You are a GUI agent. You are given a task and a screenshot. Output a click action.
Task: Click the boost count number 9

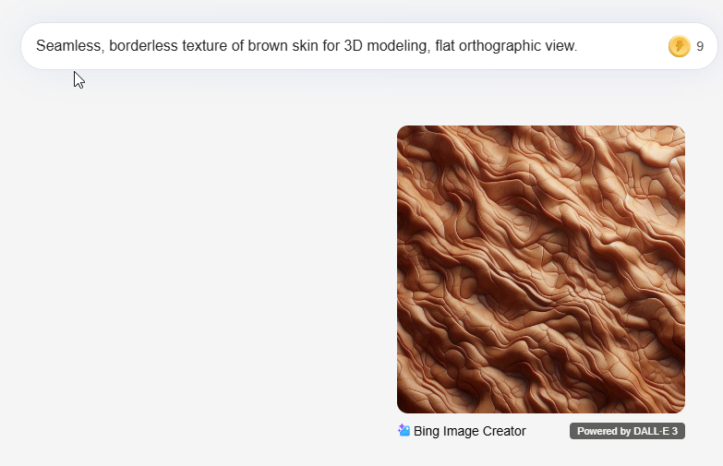tap(700, 46)
